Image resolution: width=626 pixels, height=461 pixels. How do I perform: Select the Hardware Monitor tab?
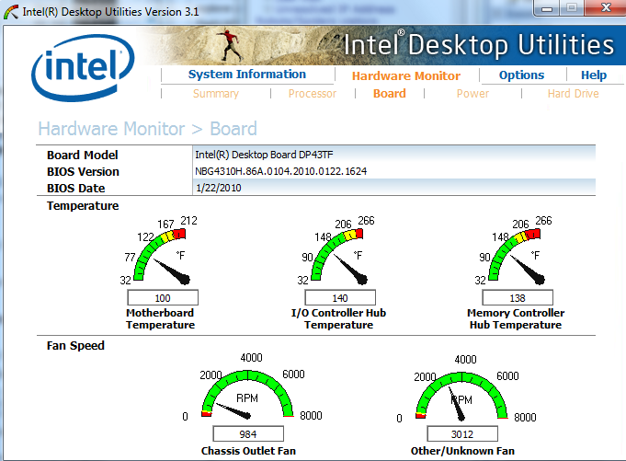pyautogui.click(x=406, y=75)
